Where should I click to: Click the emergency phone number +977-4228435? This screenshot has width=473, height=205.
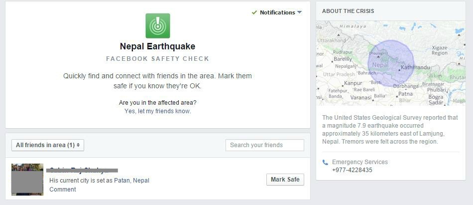pyautogui.click(x=352, y=170)
